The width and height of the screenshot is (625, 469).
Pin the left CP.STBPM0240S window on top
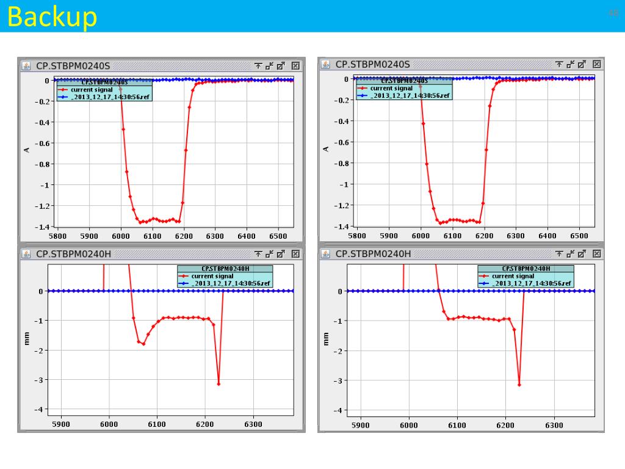258,66
